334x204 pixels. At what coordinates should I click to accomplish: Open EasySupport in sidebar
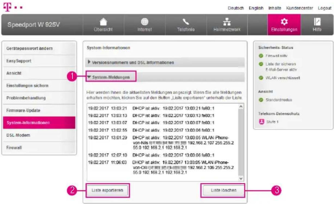point(39,61)
